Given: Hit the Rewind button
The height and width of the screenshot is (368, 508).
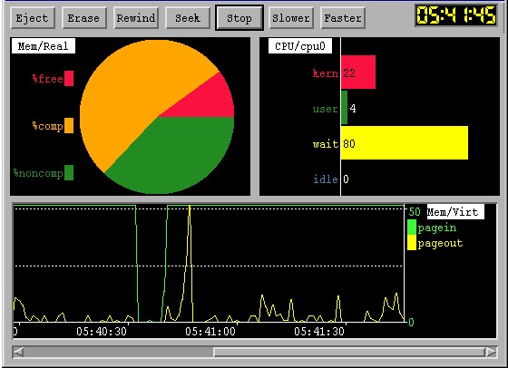Looking at the screenshot, I should click(x=136, y=18).
